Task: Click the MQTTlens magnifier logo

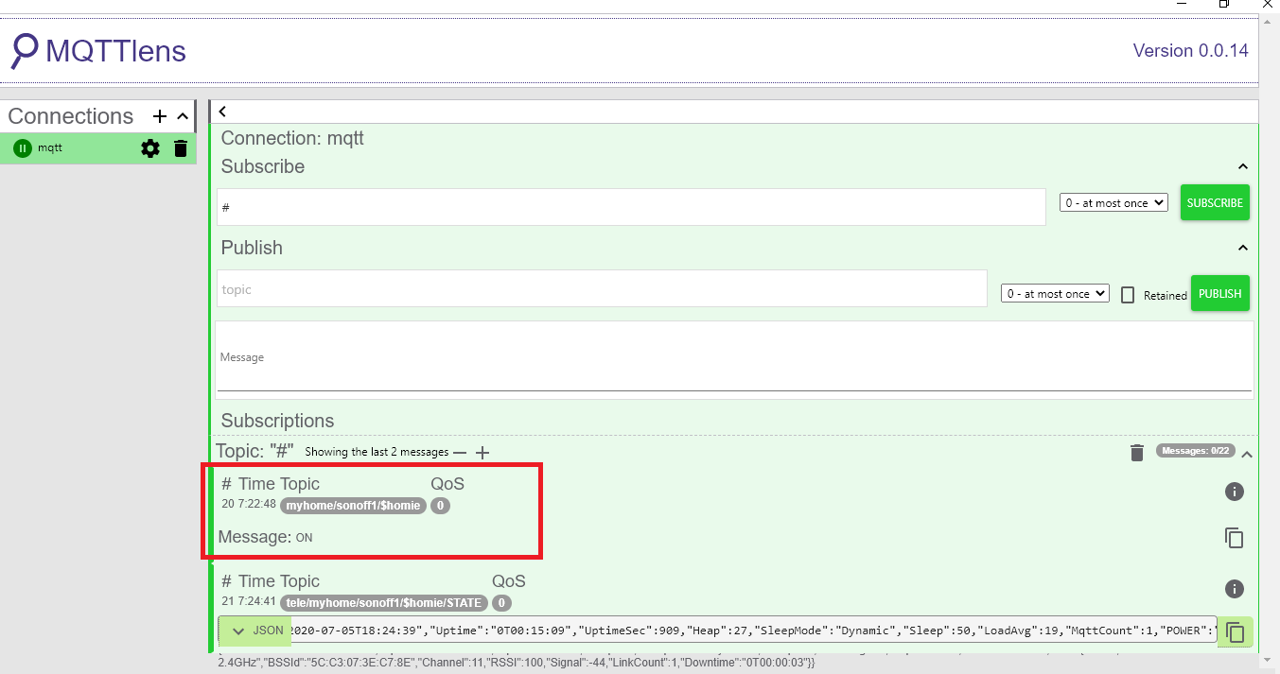Action: click(24, 51)
